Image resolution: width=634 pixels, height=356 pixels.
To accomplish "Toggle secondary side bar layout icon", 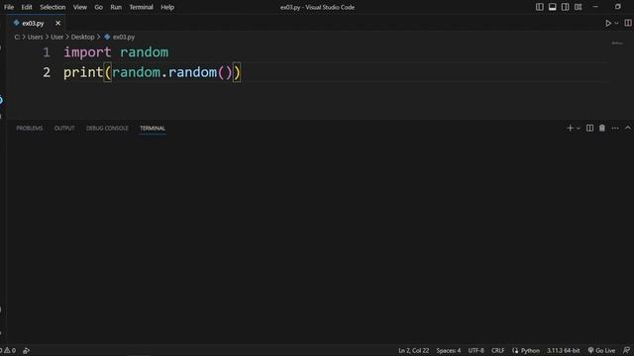I will 566,7.
